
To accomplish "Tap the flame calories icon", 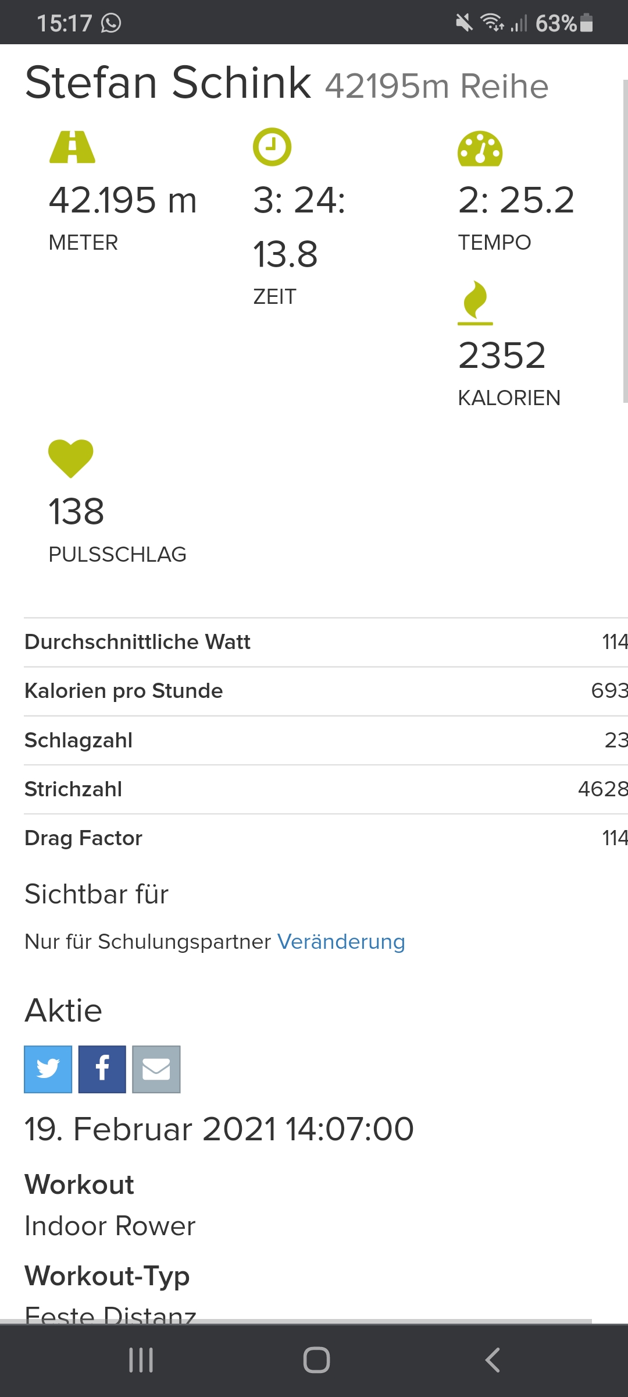I will [475, 302].
